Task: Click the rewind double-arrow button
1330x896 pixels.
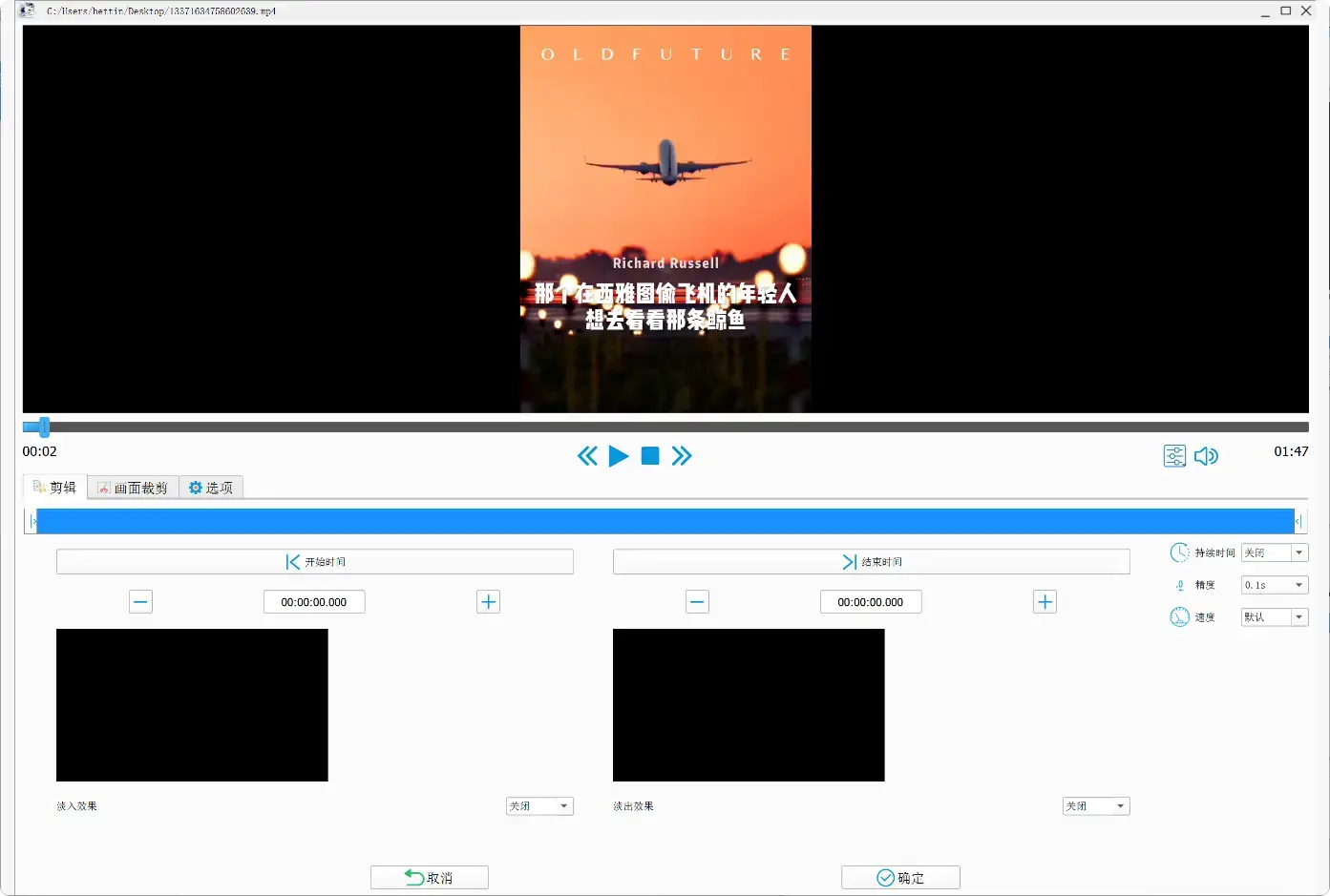Action: 587,456
